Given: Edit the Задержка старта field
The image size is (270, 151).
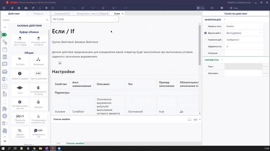Looking at the screenshot, I should (244, 47).
